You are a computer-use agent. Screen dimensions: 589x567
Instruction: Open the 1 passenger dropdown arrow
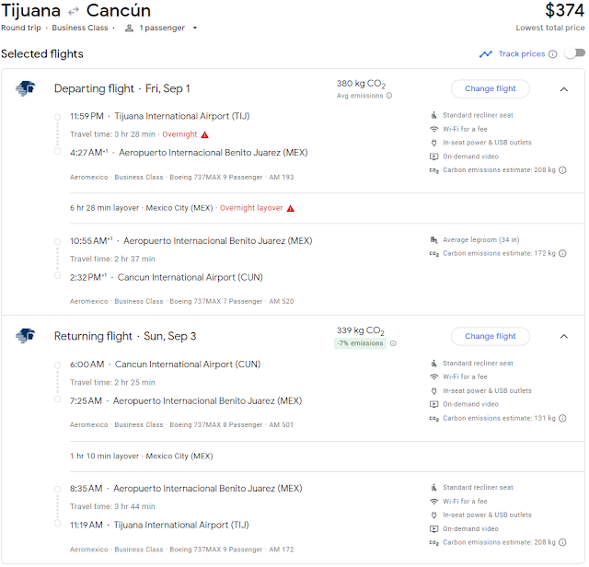point(196,29)
